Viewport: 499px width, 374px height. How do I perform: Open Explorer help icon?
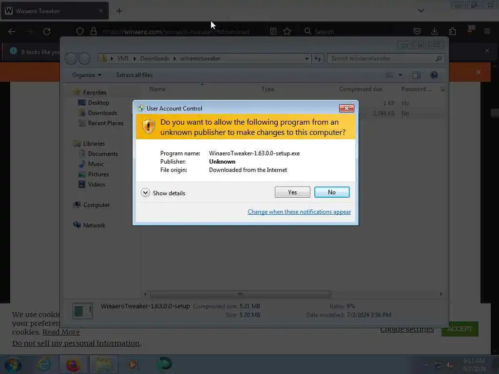click(x=434, y=75)
